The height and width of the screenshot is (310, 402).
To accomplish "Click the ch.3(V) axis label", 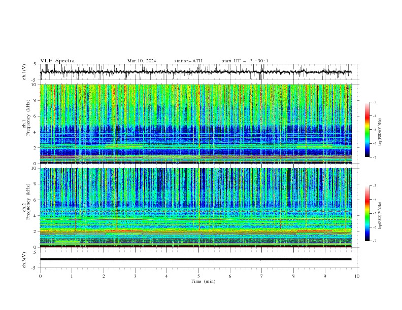I will (24, 260).
